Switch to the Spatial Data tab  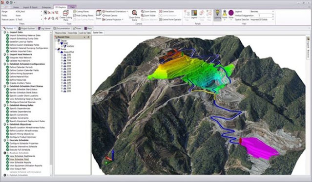(98, 33)
